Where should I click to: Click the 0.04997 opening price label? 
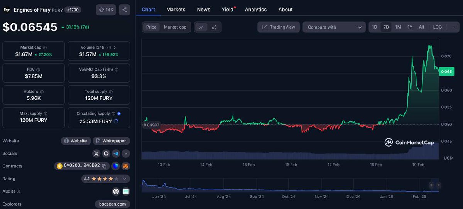tap(151, 125)
